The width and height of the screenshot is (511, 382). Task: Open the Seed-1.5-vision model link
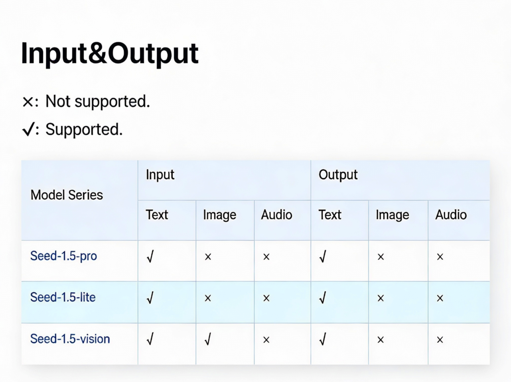70,339
